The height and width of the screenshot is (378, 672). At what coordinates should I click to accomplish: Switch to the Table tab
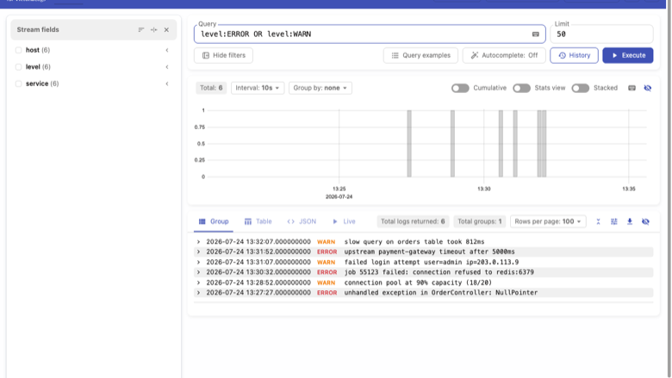pyautogui.click(x=258, y=221)
